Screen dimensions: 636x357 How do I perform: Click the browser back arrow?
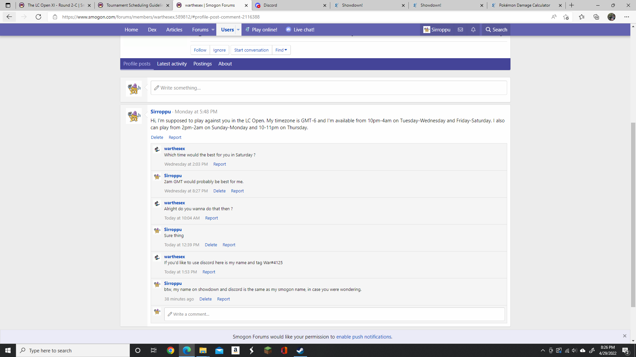(x=9, y=17)
